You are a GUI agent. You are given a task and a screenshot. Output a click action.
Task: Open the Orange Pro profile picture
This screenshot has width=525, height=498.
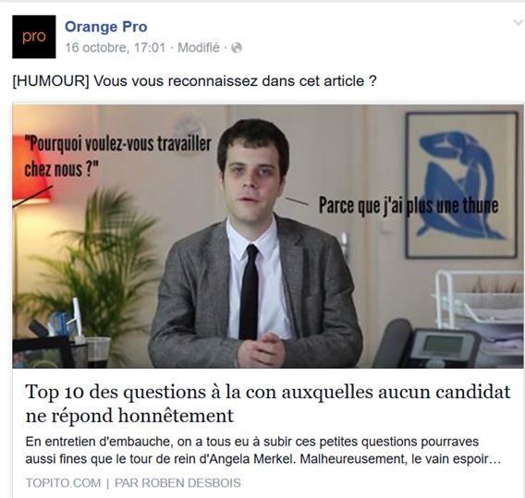[x=34, y=36]
